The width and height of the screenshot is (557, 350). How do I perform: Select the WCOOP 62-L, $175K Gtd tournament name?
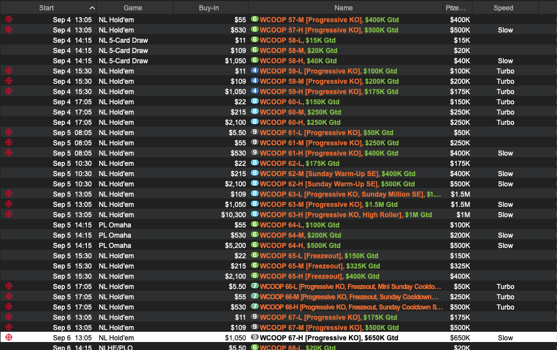coord(300,164)
